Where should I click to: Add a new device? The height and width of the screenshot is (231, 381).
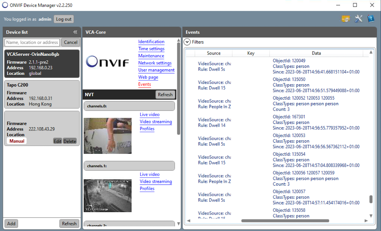11,223
